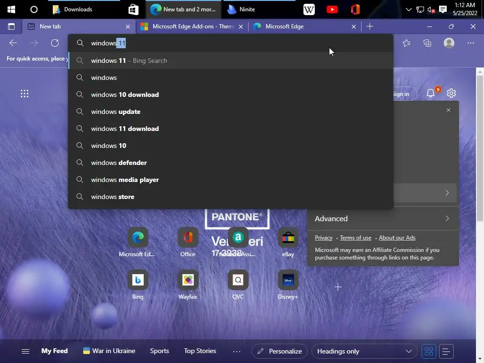Select the New tab browser tab

coord(79,26)
